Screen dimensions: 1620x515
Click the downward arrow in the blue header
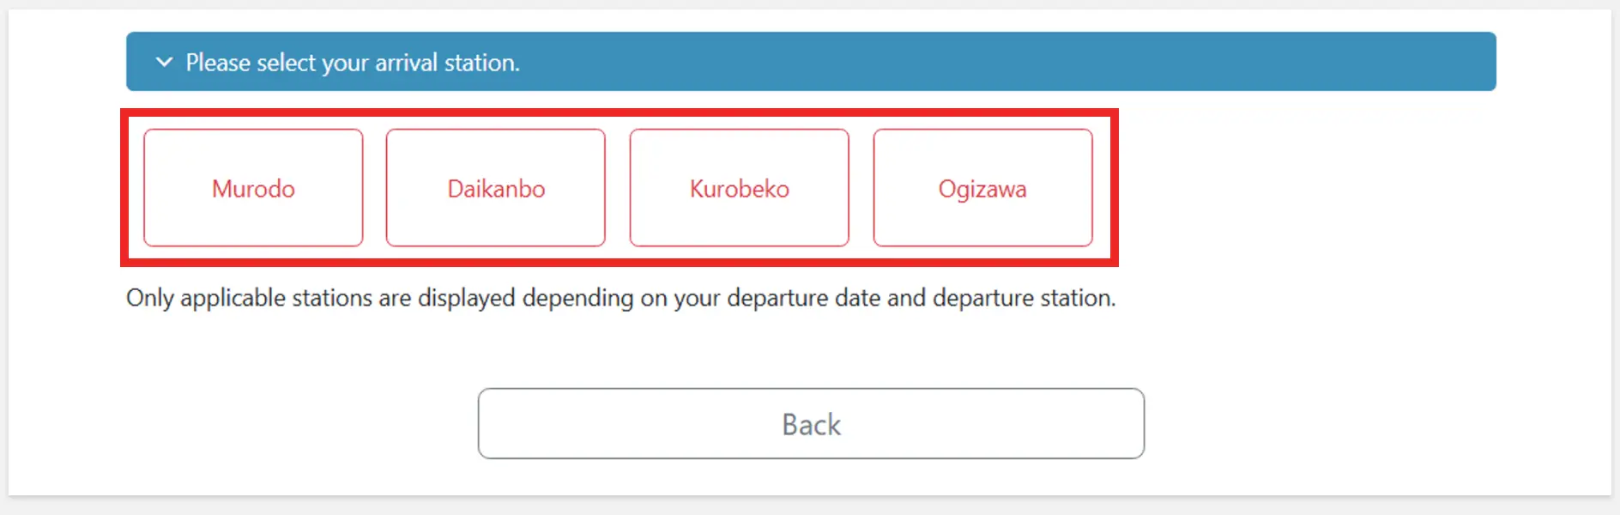(164, 62)
